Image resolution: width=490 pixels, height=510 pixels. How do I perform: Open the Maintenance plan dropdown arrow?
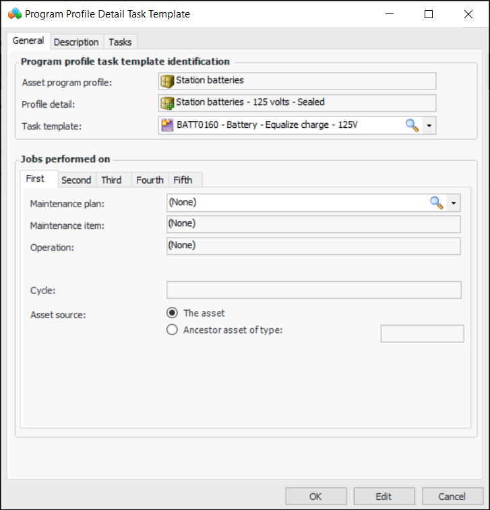point(454,203)
